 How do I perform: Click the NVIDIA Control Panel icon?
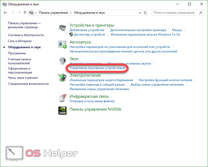tap(62, 111)
